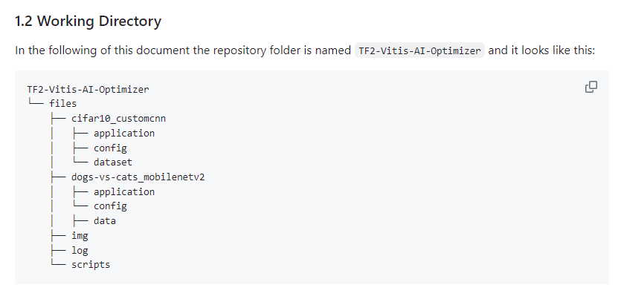Viewport: 624px width, 299px height.
Task: Click the 1.2 Working Directory heading
Action: pyautogui.click(x=88, y=21)
